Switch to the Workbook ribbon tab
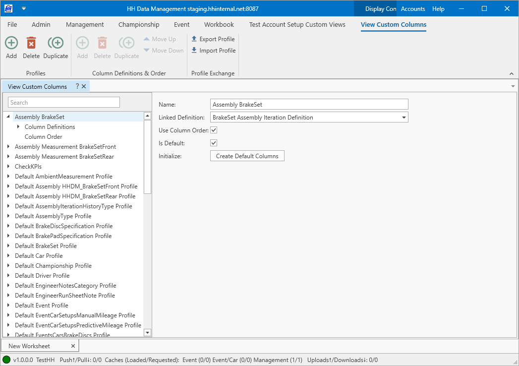The width and height of the screenshot is (519, 366). tap(219, 24)
